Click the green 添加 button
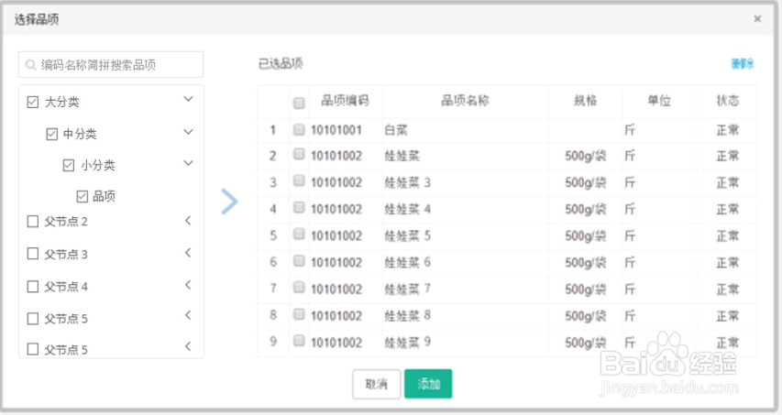This screenshot has height=415, width=782. click(428, 384)
